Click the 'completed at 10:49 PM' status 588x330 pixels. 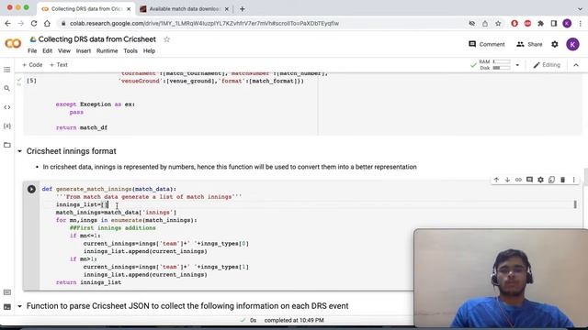pos(294,320)
